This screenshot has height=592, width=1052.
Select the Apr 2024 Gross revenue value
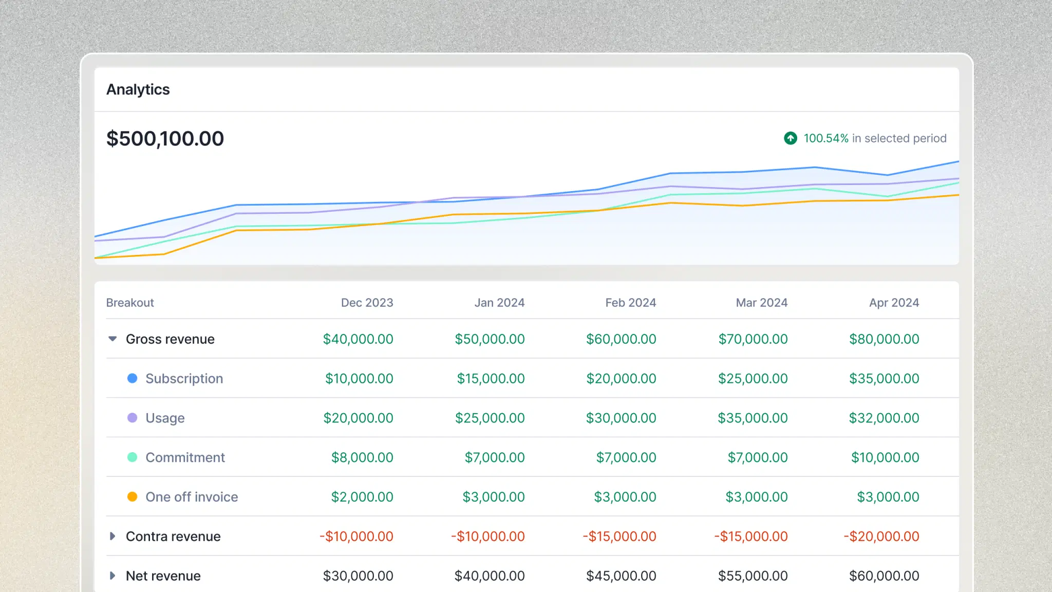click(x=885, y=339)
